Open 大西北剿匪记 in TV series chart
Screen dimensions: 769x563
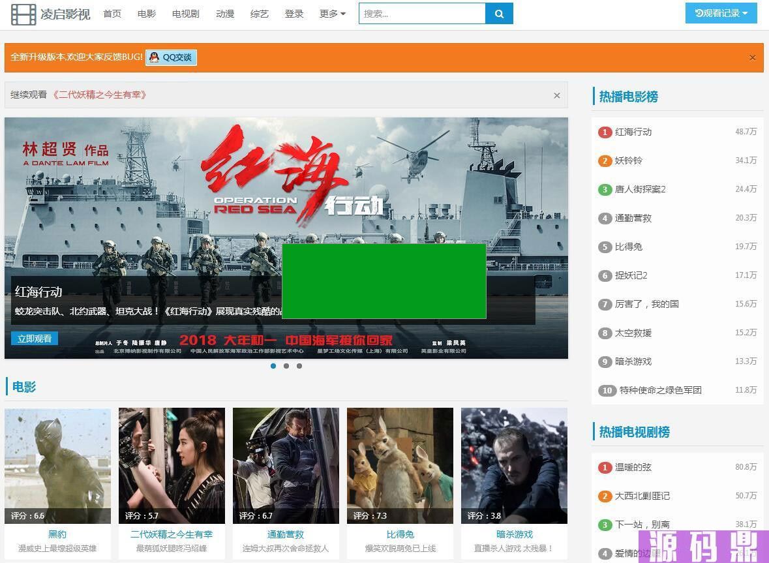pos(642,496)
